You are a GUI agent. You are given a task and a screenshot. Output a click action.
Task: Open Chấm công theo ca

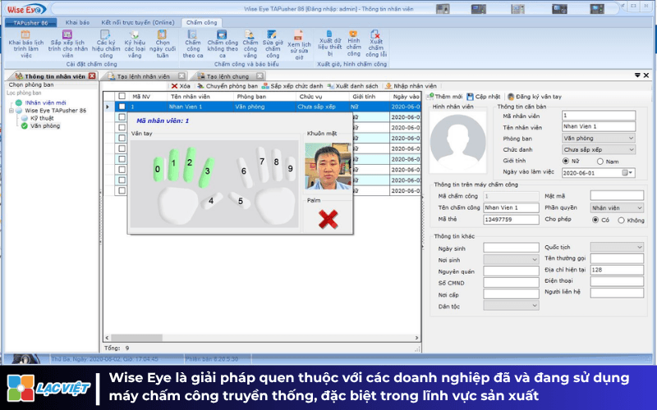pos(193,44)
